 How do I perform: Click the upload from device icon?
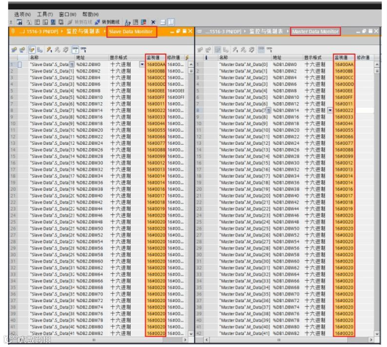click(45, 22)
